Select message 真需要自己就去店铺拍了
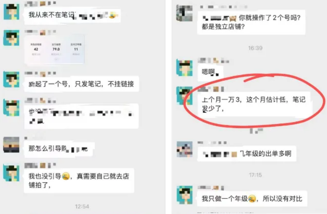This screenshot has width=327, height=214. point(79,181)
